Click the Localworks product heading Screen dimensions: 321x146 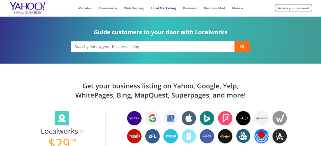pos(59,131)
